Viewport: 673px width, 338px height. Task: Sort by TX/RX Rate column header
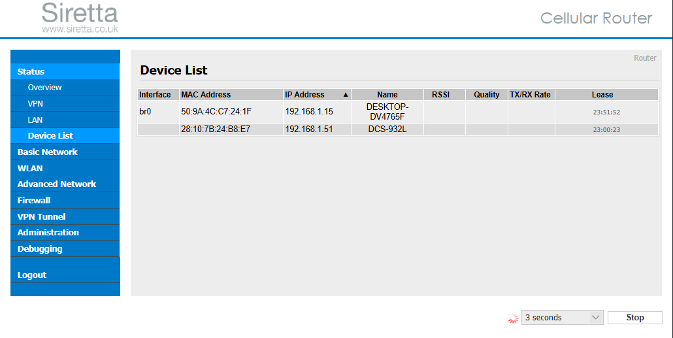pos(531,95)
